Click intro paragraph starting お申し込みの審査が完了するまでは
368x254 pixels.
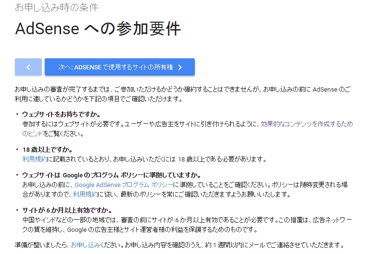pos(183,94)
